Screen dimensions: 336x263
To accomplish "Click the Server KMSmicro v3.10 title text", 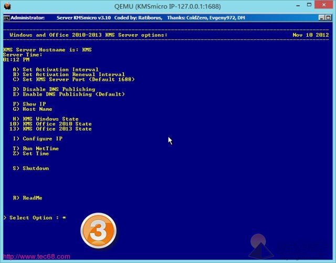I will coord(83,18).
